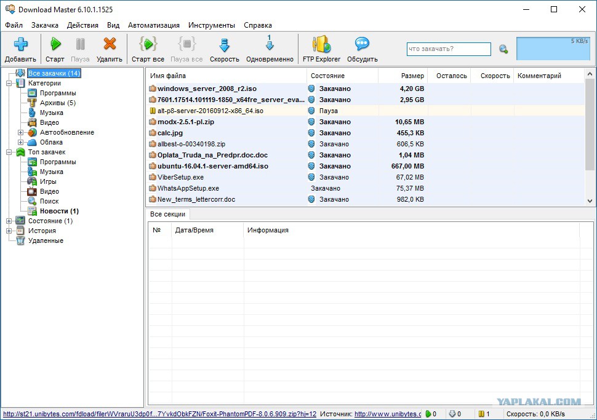
Task: Delete download with red Удалить icon
Action: pos(110,44)
